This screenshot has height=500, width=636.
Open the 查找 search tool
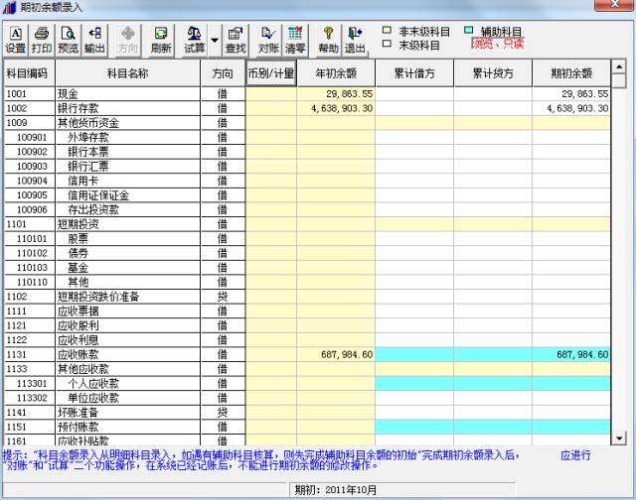(x=236, y=40)
